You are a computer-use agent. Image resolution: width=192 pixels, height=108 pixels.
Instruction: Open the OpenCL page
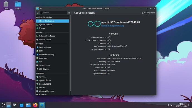52,77
